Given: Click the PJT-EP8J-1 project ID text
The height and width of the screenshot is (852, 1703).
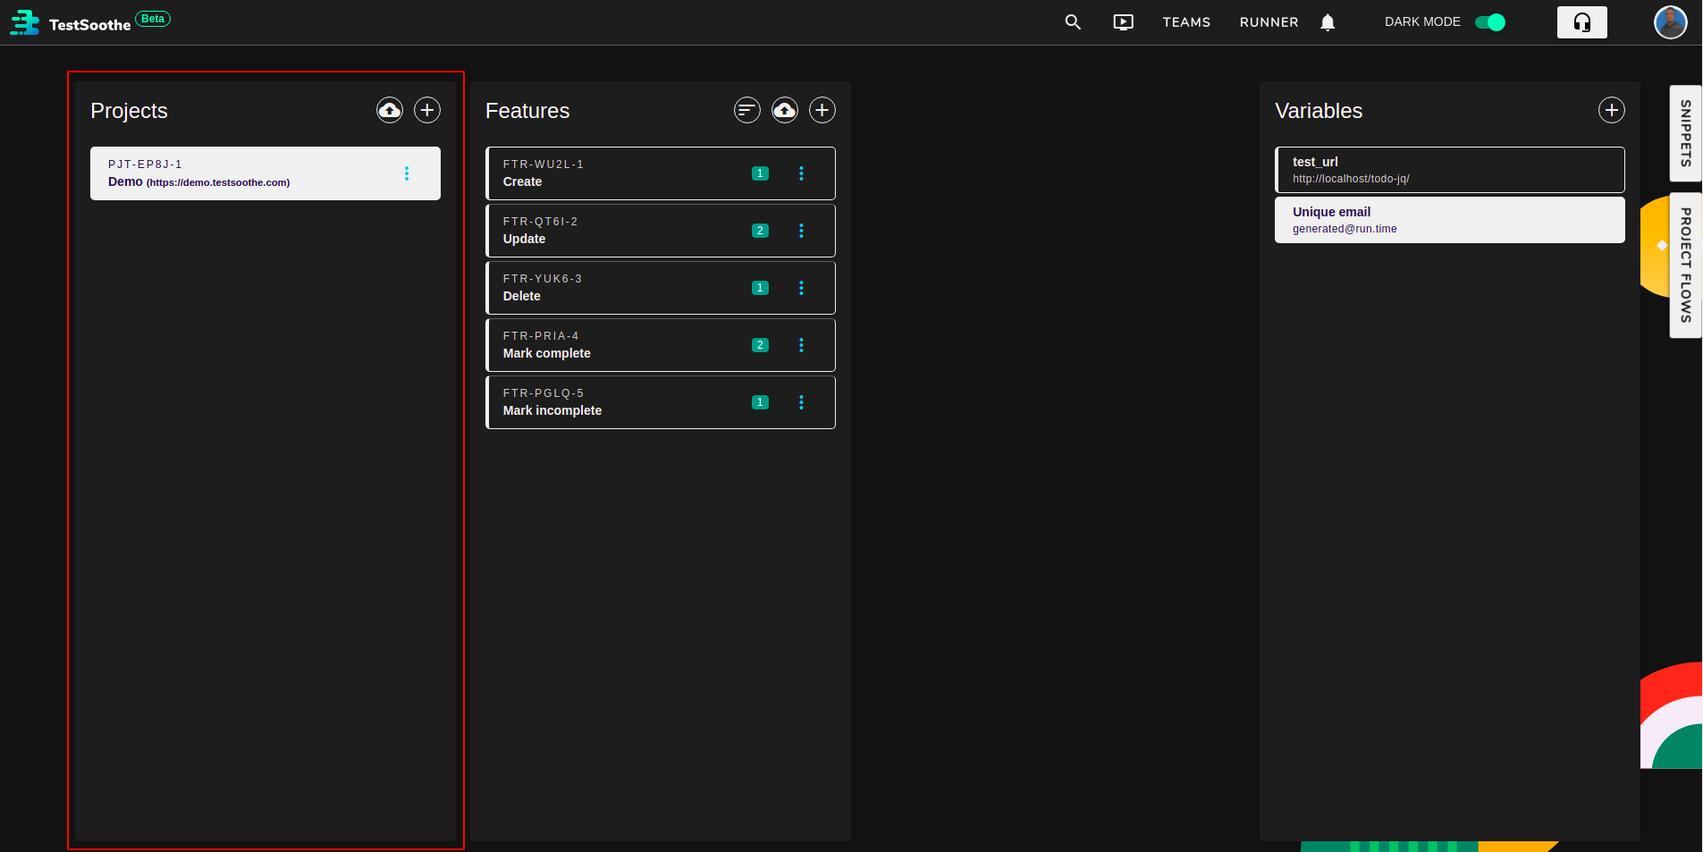Looking at the screenshot, I should 145,164.
